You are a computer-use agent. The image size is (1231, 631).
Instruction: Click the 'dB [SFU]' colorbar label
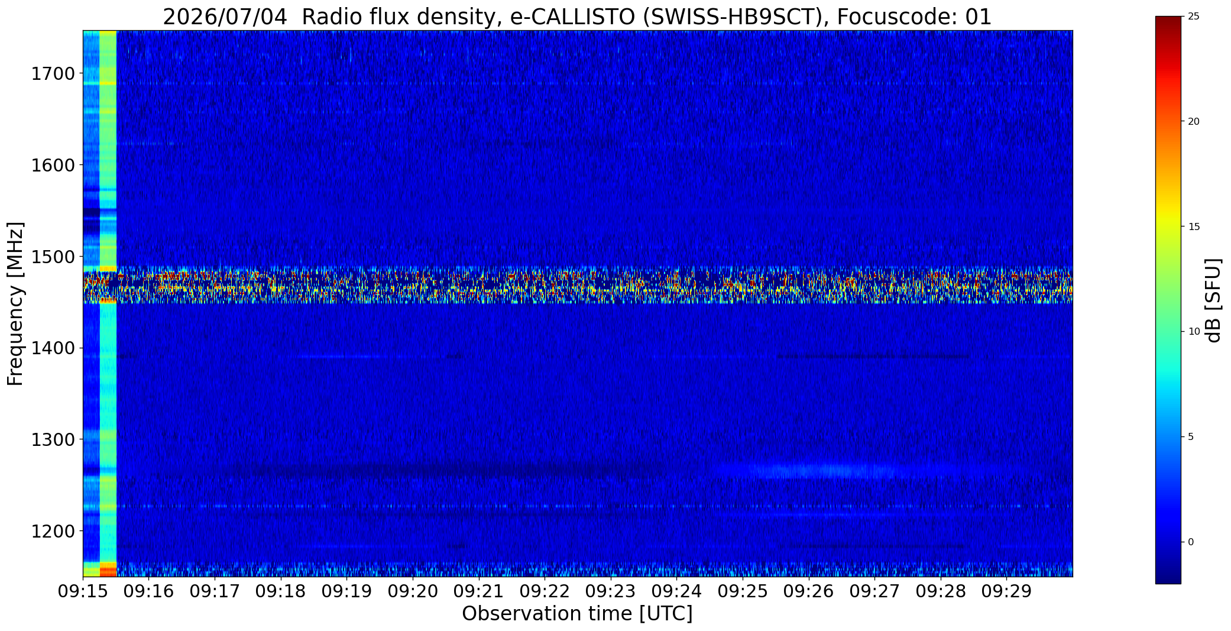tap(1213, 300)
